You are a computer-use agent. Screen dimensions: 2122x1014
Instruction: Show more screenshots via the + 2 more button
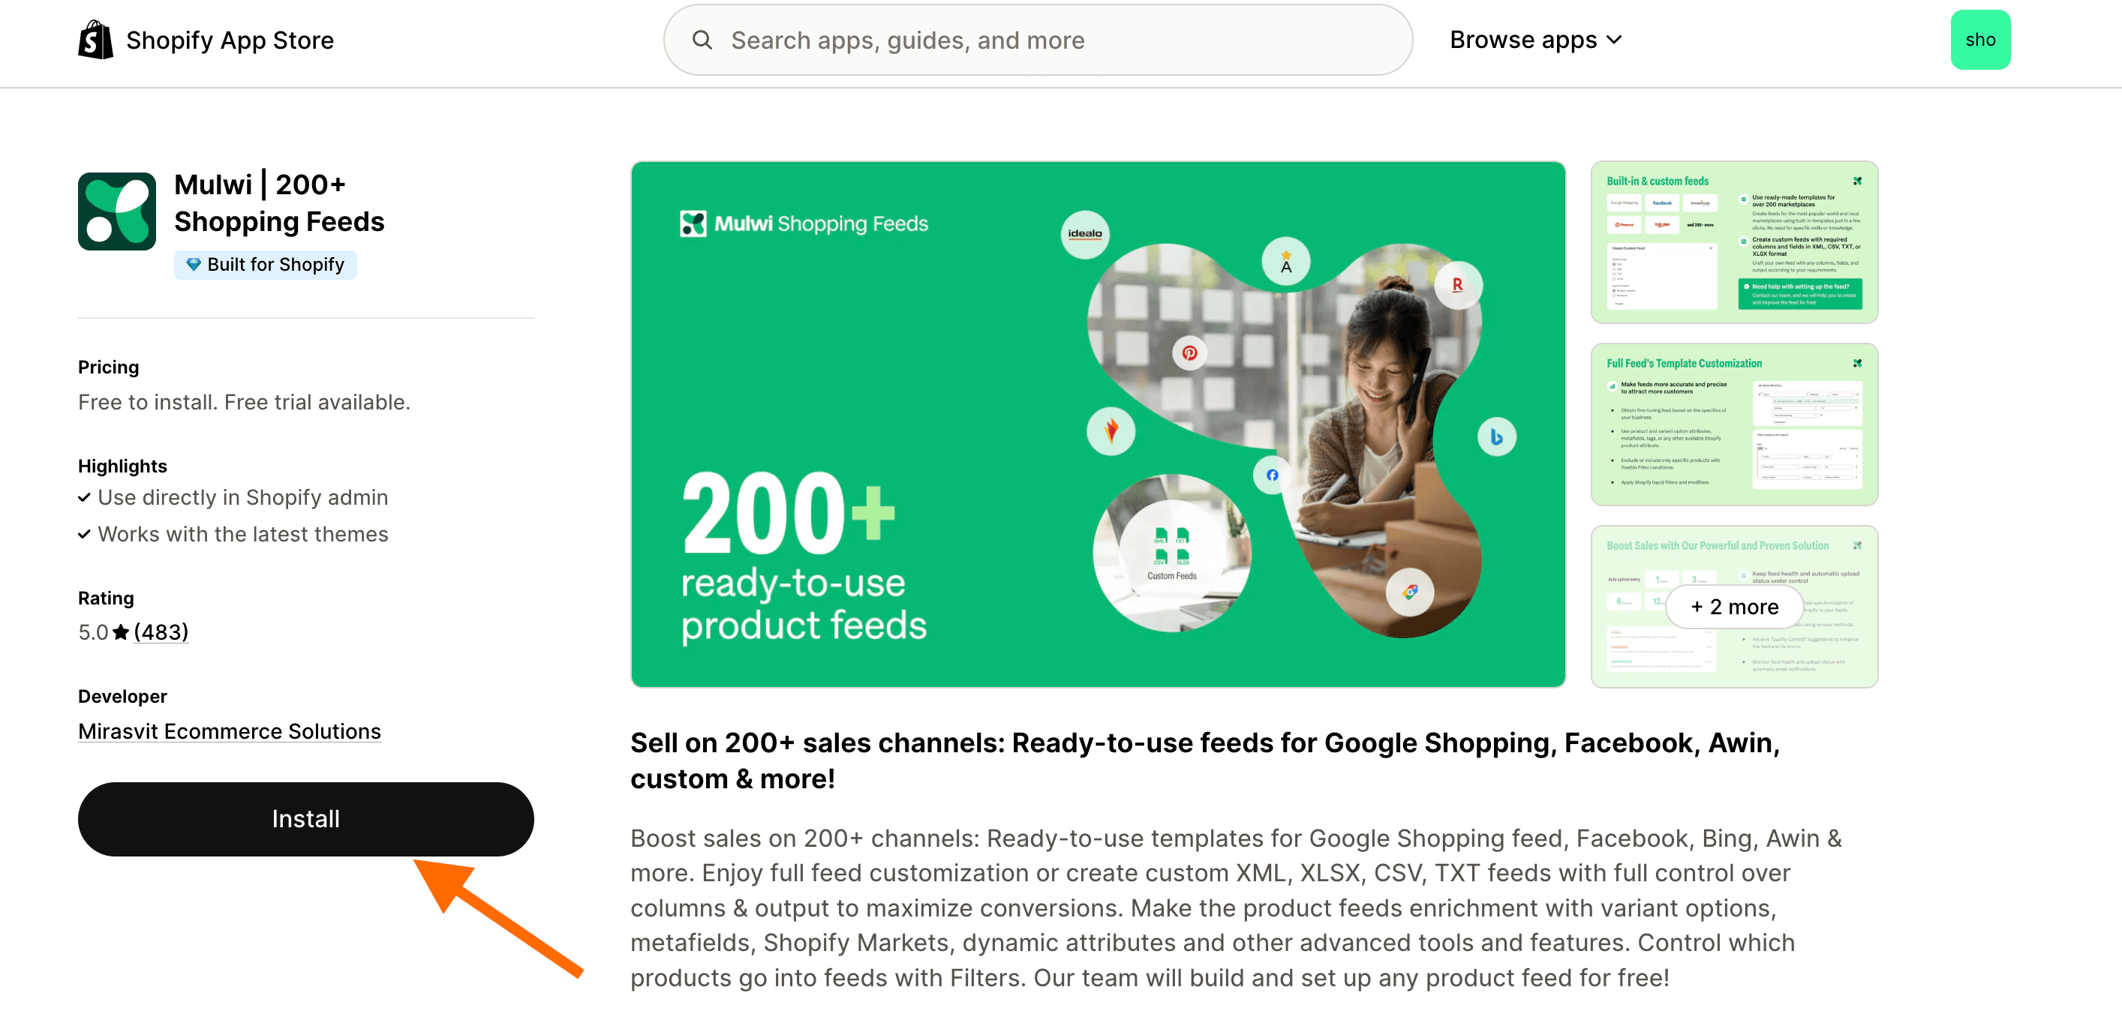(x=1733, y=607)
